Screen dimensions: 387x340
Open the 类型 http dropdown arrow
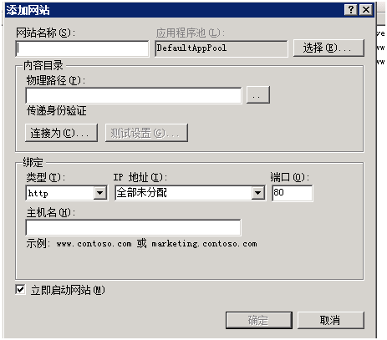tap(100, 193)
